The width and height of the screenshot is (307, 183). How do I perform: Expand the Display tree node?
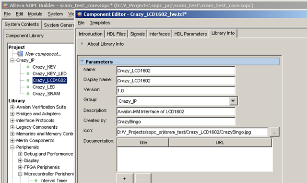tap(20, 160)
